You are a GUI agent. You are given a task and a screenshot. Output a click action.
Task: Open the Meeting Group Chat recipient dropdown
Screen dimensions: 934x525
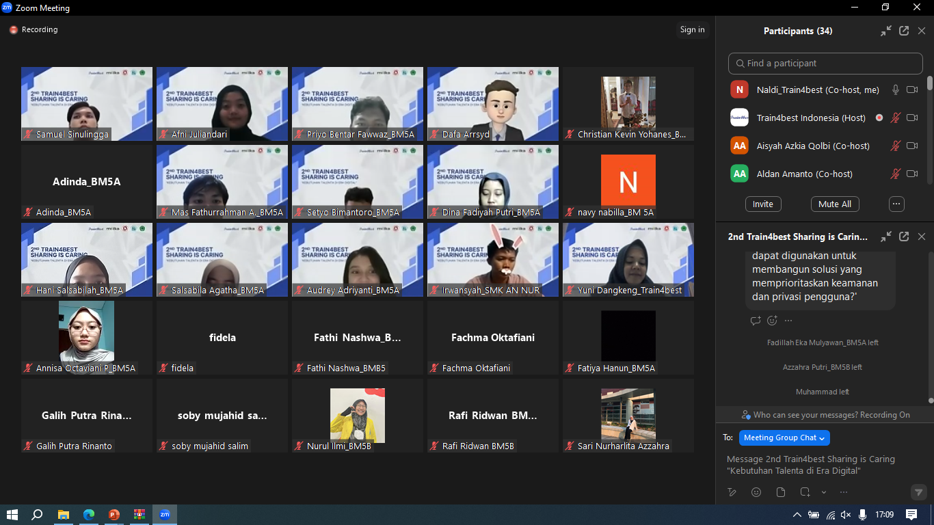[x=784, y=437]
